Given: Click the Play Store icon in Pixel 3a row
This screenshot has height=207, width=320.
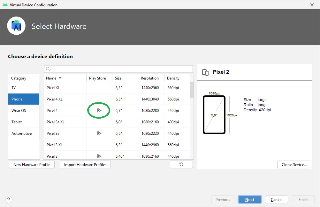Looking at the screenshot, I should (x=99, y=133).
